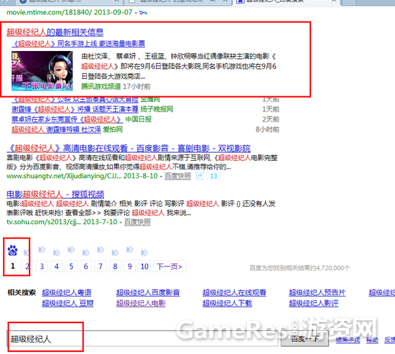The image size is (395, 354).
Task: Click the 百度一下 search button
Action: click(x=305, y=339)
